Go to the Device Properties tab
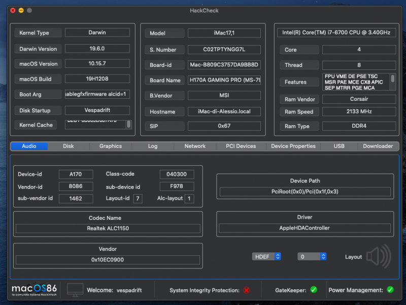 click(293, 146)
